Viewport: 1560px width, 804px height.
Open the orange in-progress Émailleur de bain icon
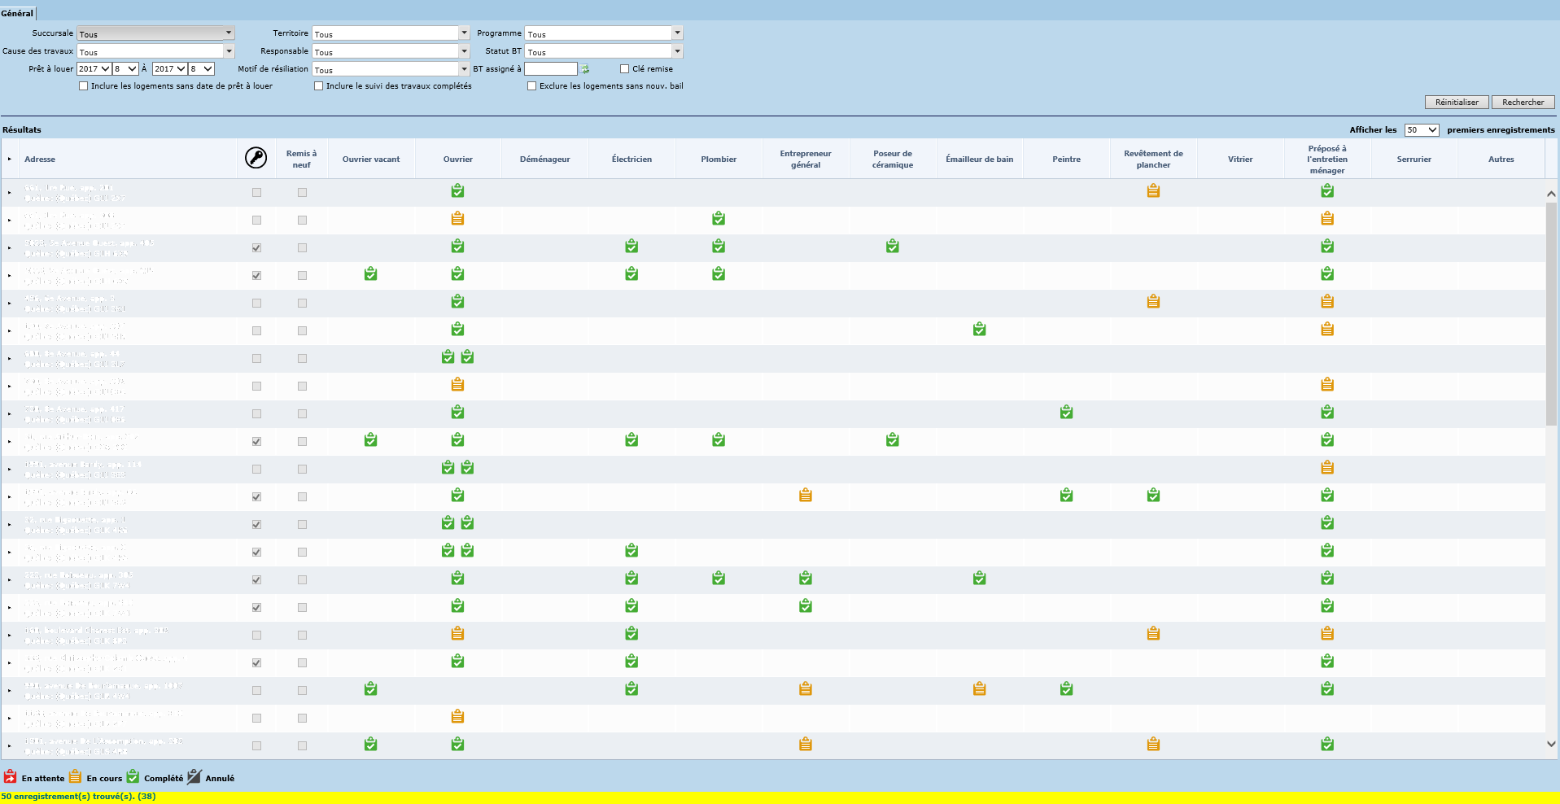[979, 689]
